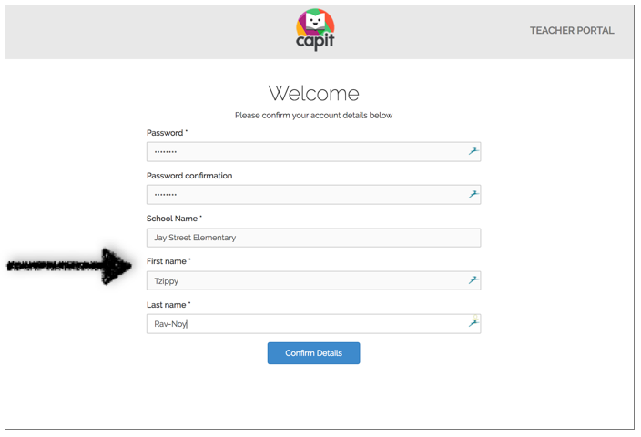
Task: Click autofill icon in Password field
Action: pos(473,151)
